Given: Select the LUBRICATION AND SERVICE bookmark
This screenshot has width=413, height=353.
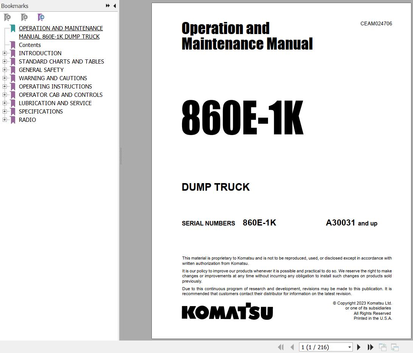Looking at the screenshot, I should pyautogui.click(x=55, y=103).
